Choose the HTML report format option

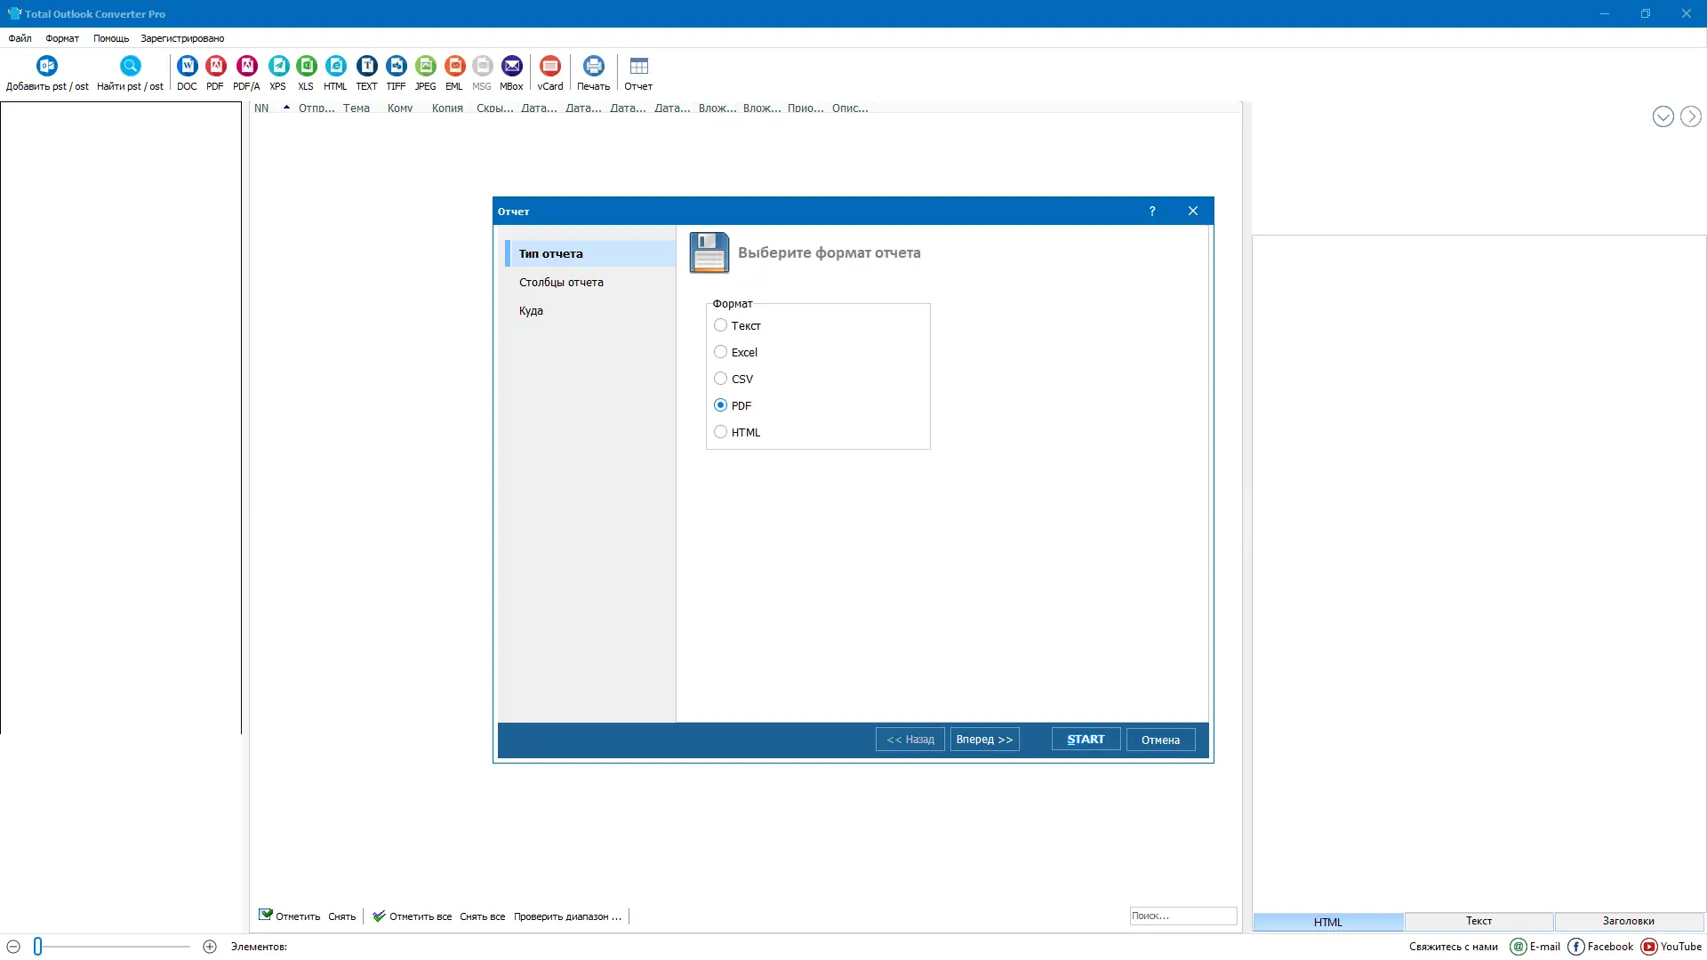(x=721, y=432)
